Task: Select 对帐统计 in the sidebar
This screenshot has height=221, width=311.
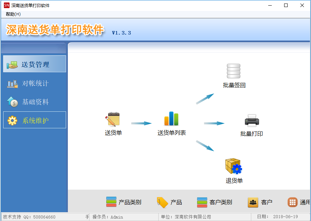Action: 35,83
